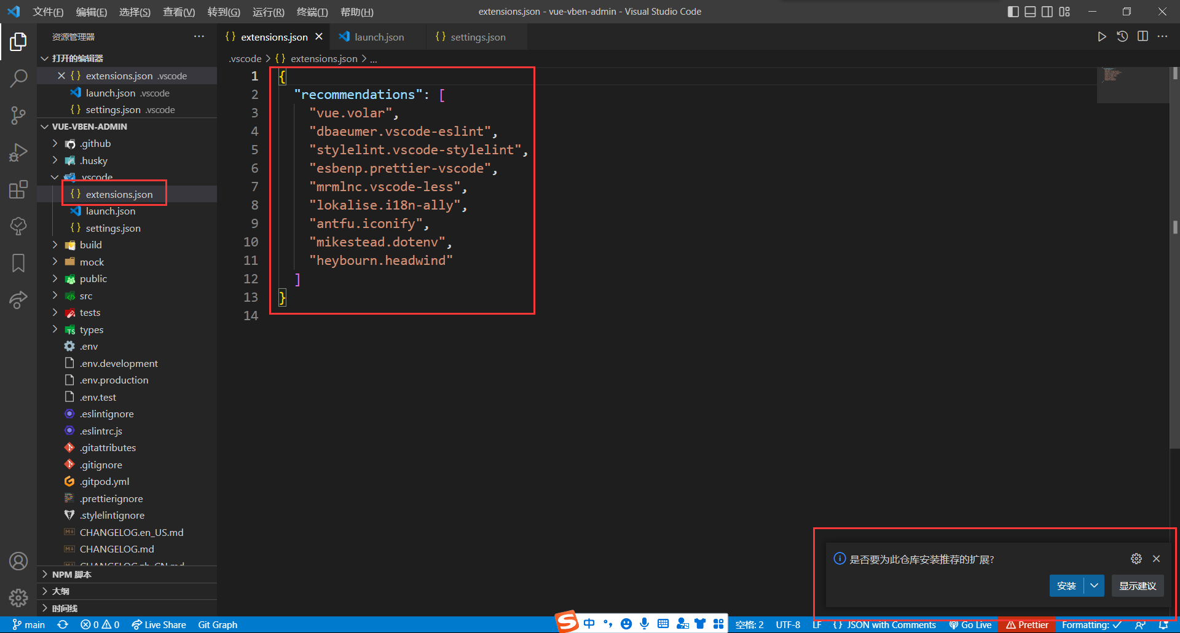This screenshot has height=633, width=1180.
Task: Open the install button dropdown arrow
Action: coord(1094,586)
